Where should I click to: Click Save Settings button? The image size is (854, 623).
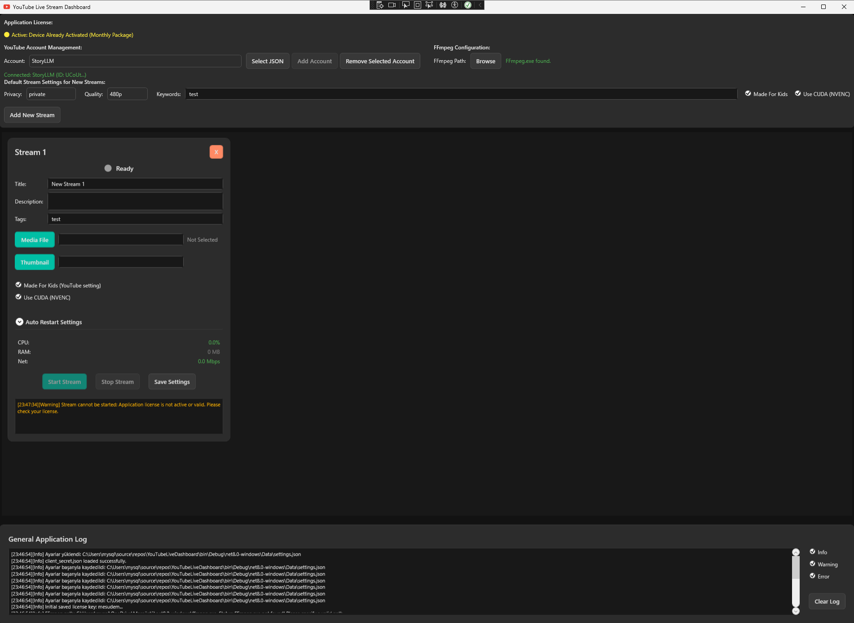tap(172, 382)
